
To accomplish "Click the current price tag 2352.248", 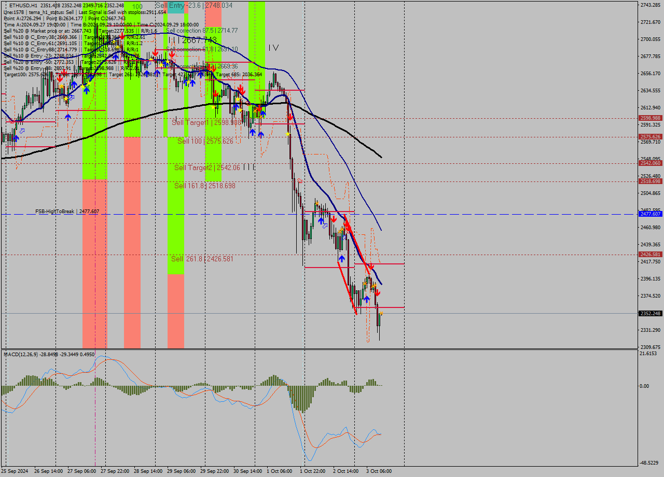I will pyautogui.click(x=650, y=314).
